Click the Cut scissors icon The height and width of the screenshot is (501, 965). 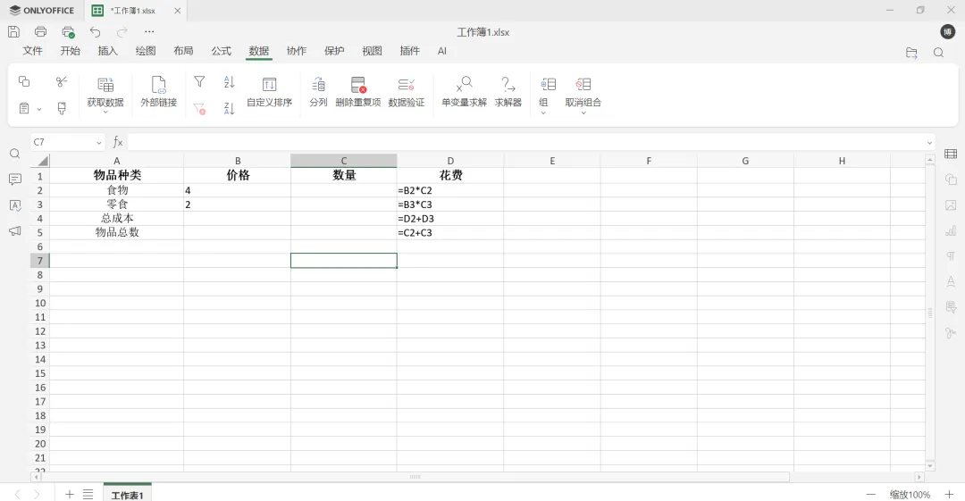click(x=62, y=81)
